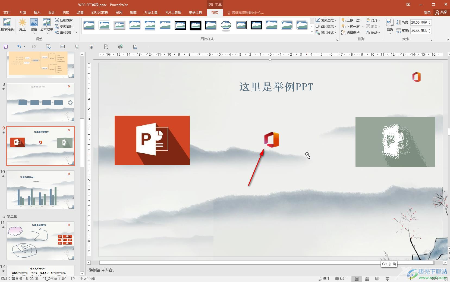The image size is (450, 282).
Task: Open Artistic Effects (艺术效果) menu
Action: [x=46, y=26]
